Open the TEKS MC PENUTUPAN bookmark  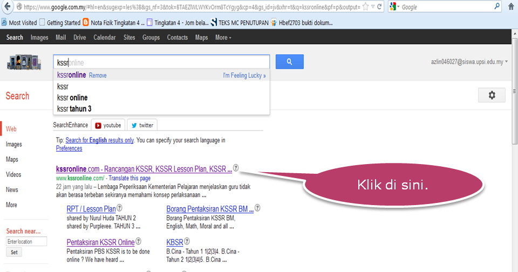(x=240, y=23)
